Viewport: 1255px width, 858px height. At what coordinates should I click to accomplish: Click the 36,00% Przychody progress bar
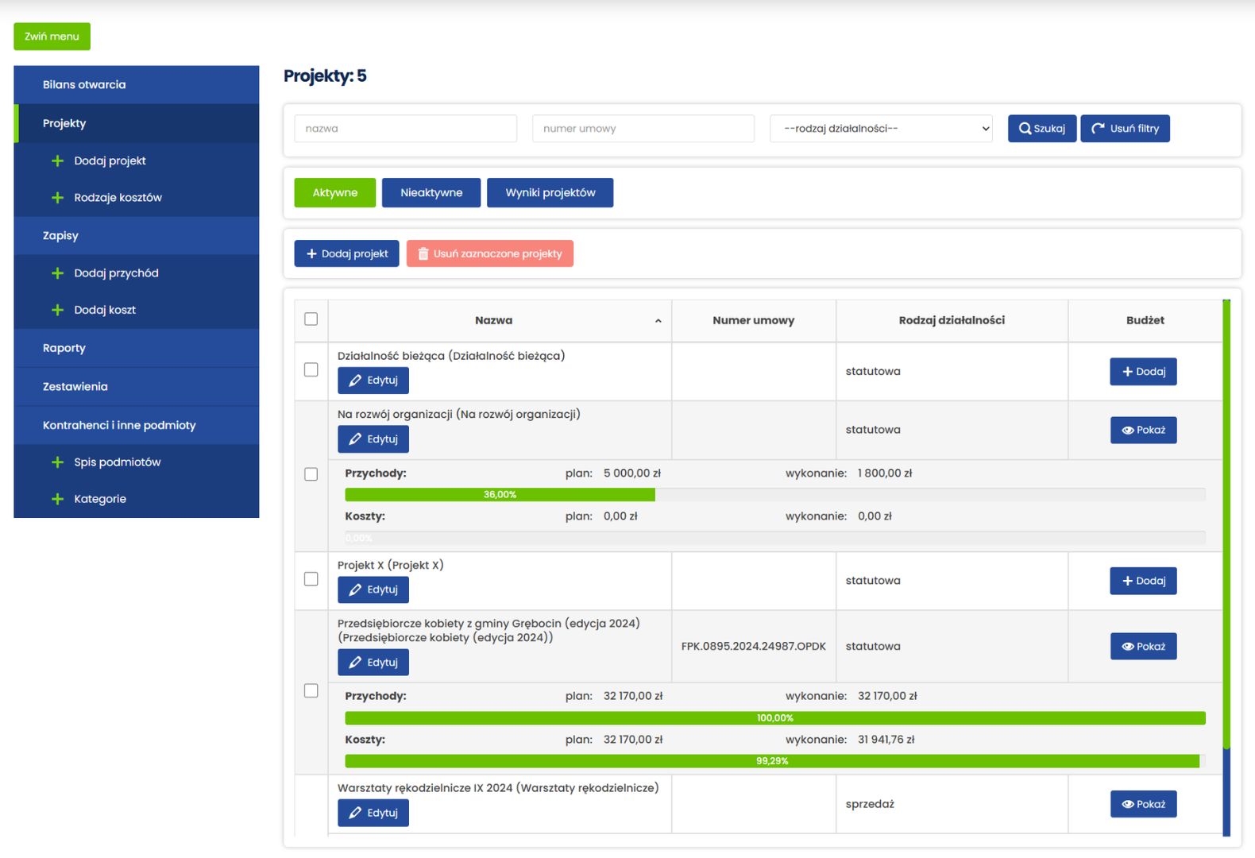click(500, 495)
